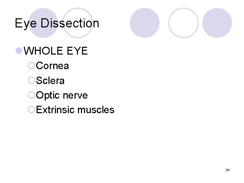
Task: Select the outlined circle overlapping the word Dissection
Action: coord(79,23)
